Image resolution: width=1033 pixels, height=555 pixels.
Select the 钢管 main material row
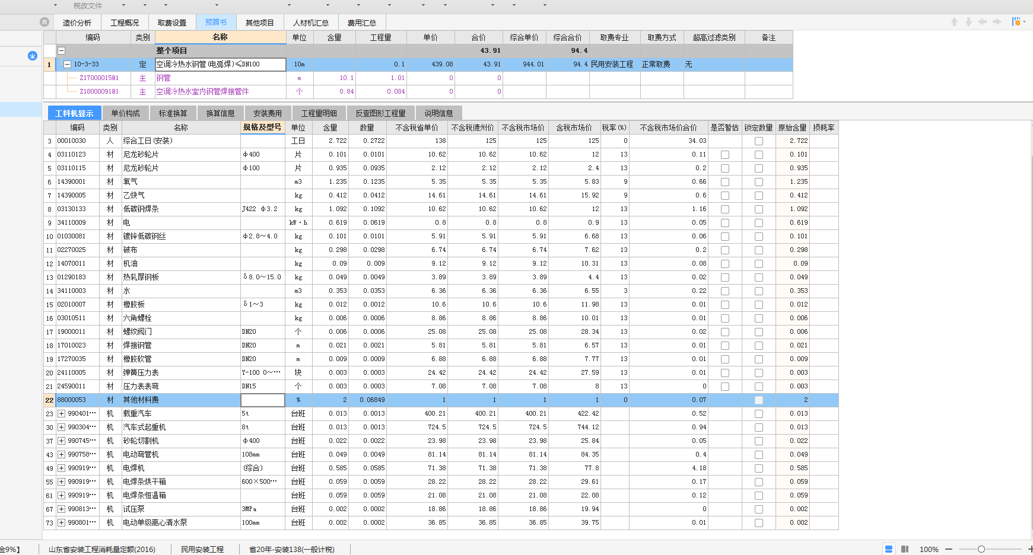418,78
